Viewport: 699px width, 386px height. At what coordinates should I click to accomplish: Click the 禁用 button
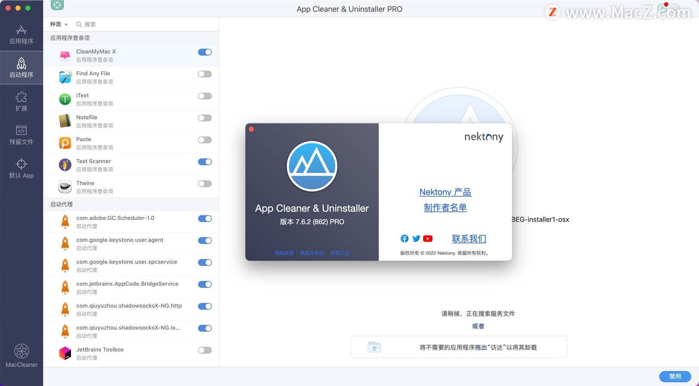point(675,377)
